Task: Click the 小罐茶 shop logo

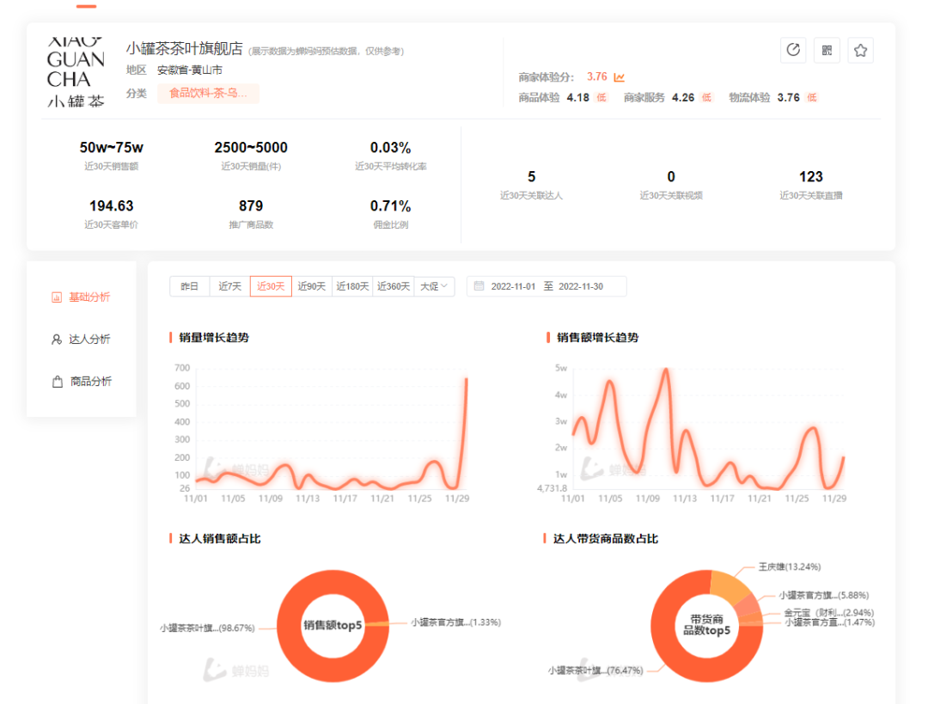Action: (76, 70)
